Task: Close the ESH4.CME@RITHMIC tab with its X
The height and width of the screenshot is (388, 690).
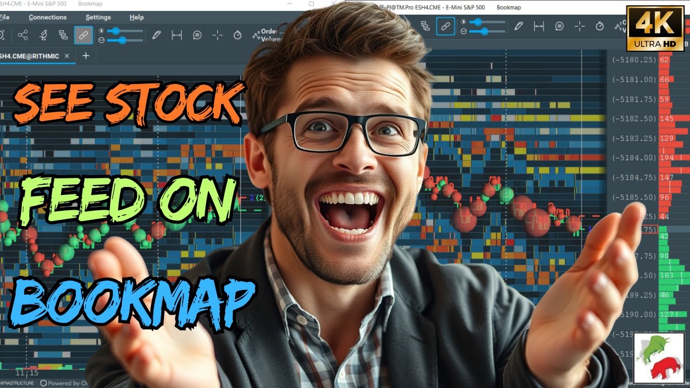Action: click(67, 56)
